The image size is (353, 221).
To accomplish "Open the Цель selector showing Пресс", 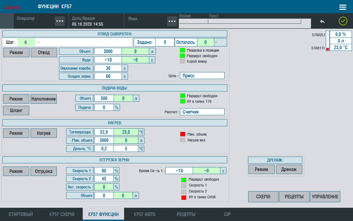I will coord(202,76).
